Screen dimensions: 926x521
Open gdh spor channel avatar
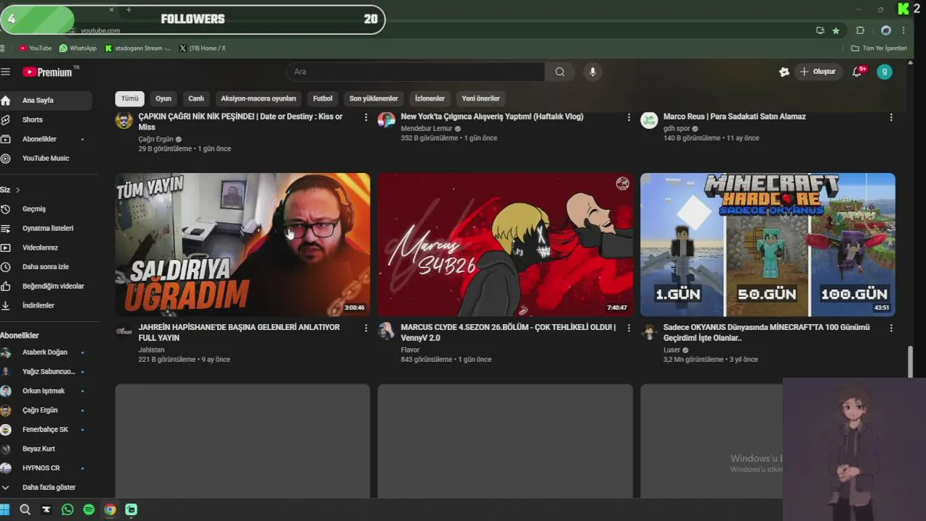tap(649, 120)
